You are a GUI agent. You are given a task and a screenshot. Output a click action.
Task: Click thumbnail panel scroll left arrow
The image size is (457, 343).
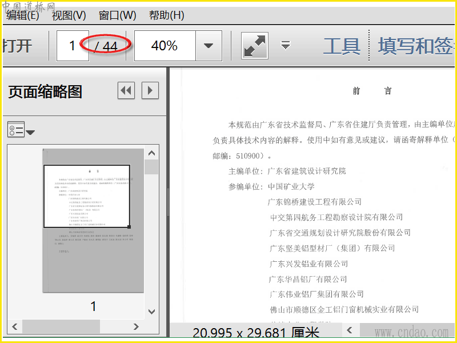coord(15,326)
